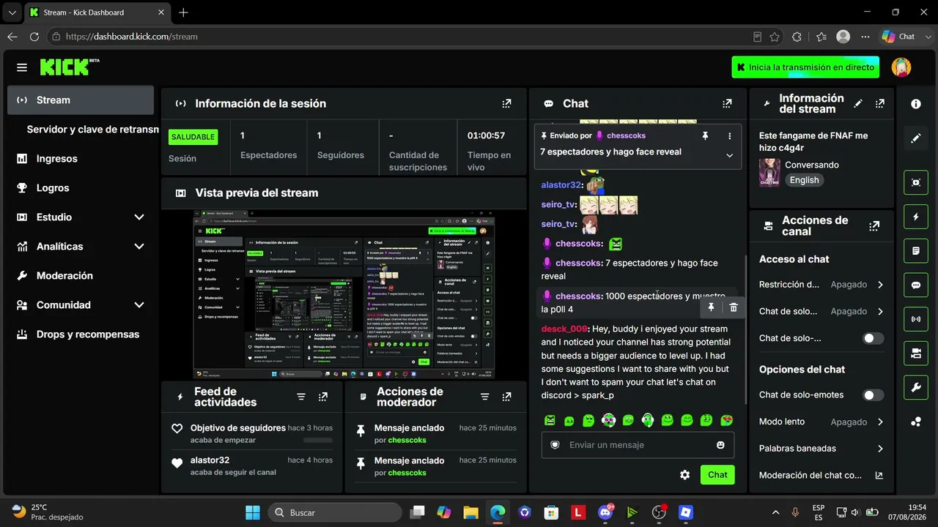Open File Explorer from the taskbar
Viewport: 938px width, 527px height.
click(x=470, y=512)
